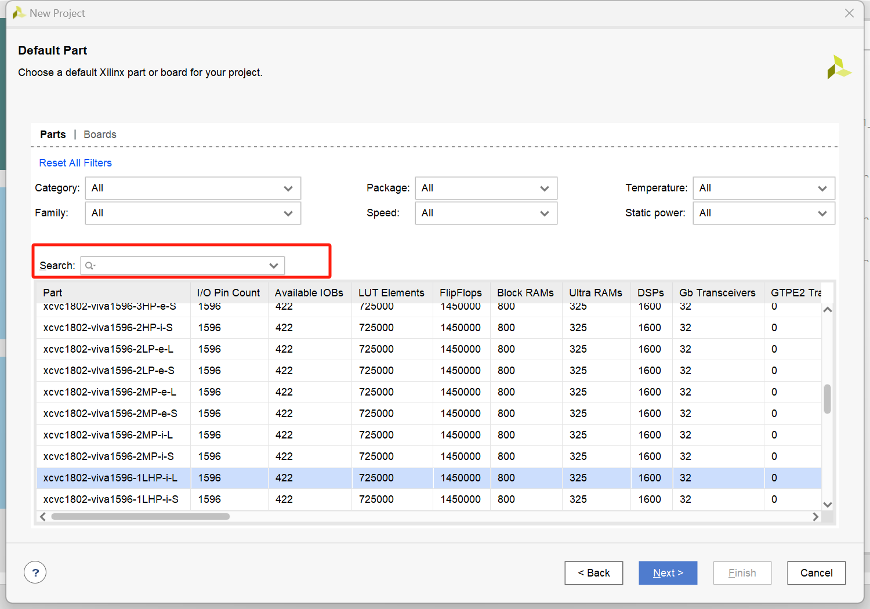Open the Temperature dropdown
Viewport: 870px width, 609px height.
[x=764, y=188]
